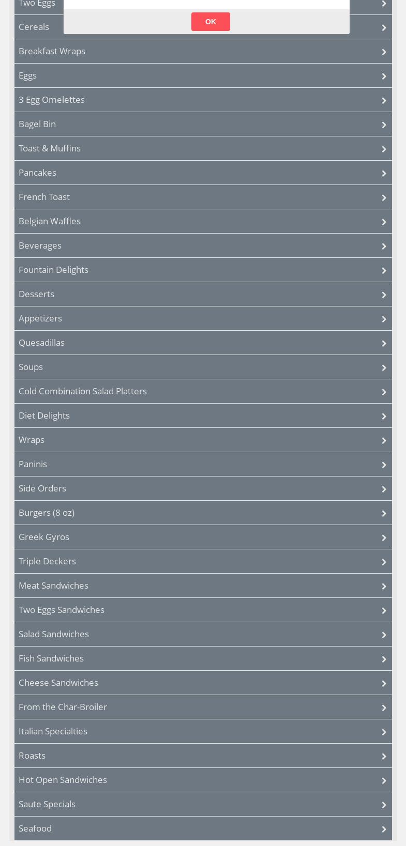
Task: Select the Appetizers menu category
Action: (x=40, y=318)
